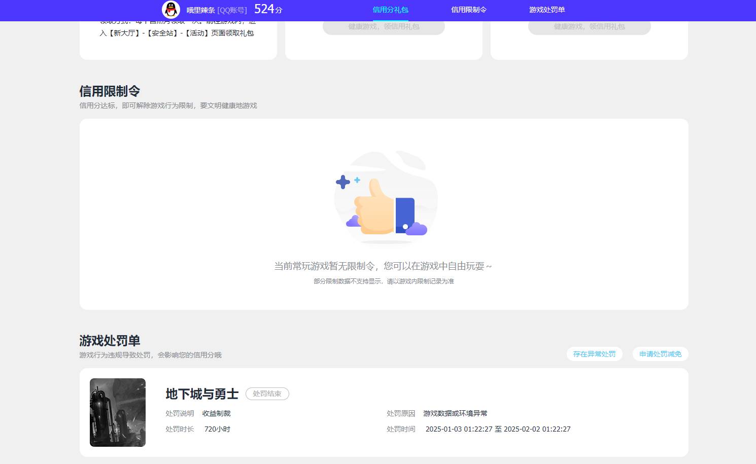Click the 收益制裁 penalty description
Image resolution: width=756 pixels, height=464 pixels.
pos(216,413)
